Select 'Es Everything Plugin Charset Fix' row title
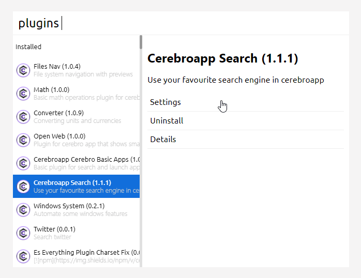 point(86,252)
